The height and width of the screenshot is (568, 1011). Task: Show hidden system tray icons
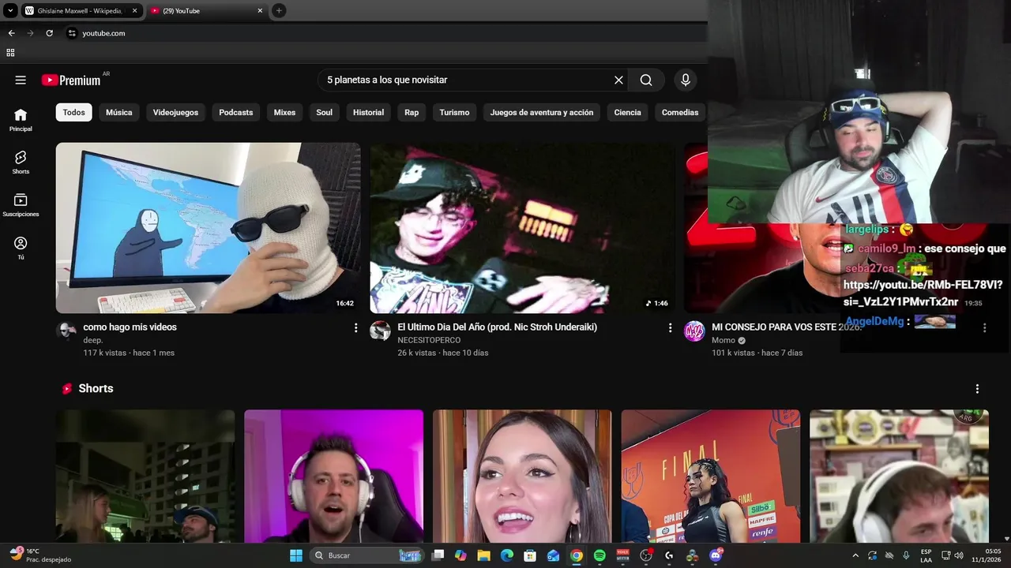click(x=855, y=555)
